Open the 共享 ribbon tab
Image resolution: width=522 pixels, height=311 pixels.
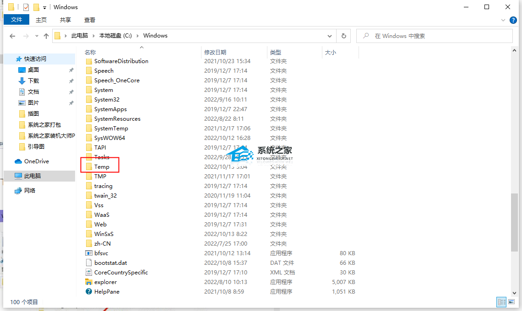coord(65,20)
